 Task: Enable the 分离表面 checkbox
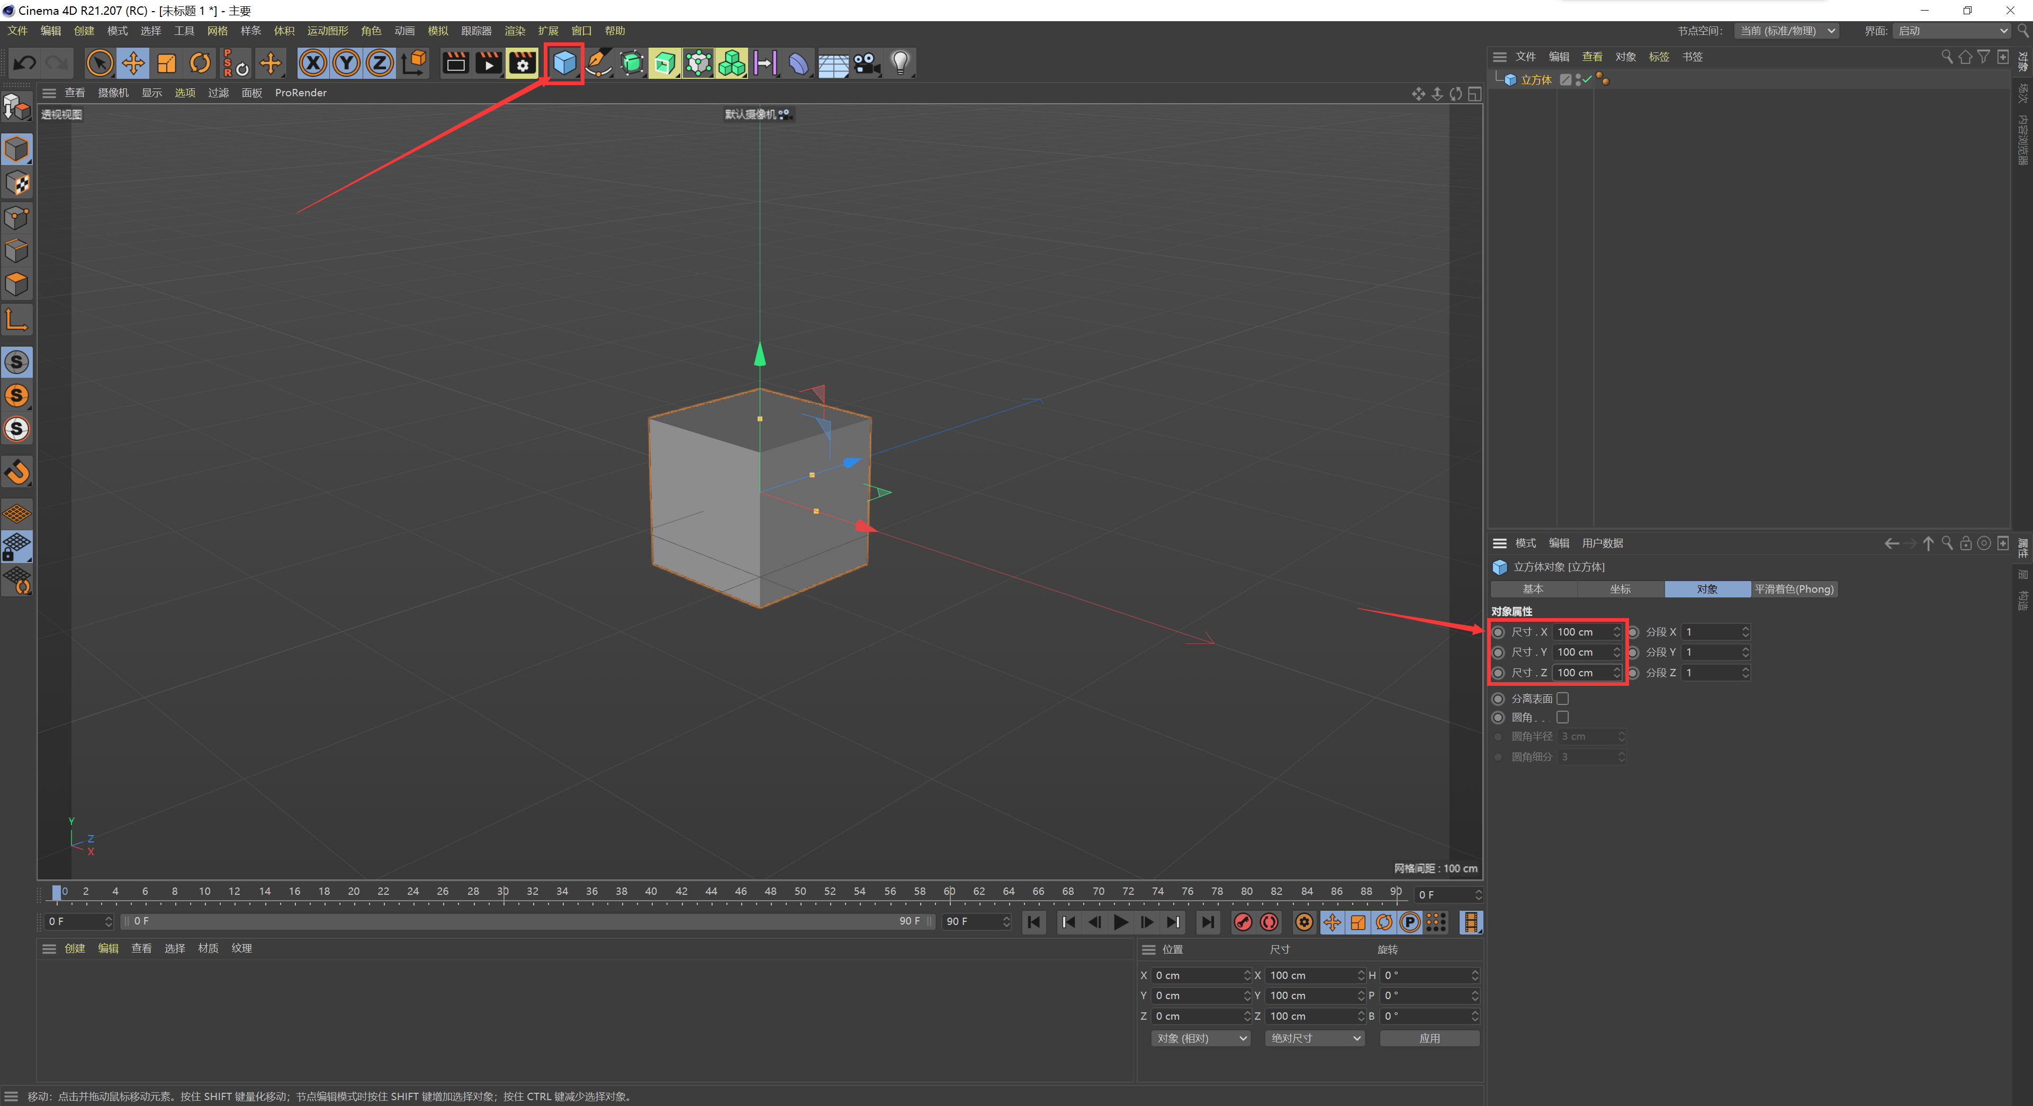[x=1563, y=698]
